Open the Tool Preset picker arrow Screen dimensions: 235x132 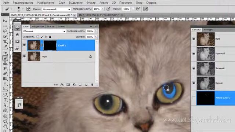coord(11,9)
